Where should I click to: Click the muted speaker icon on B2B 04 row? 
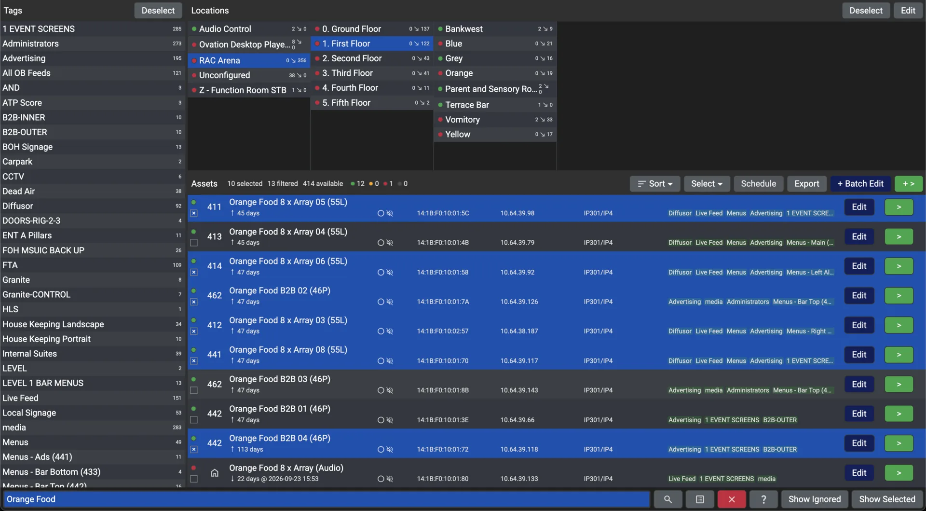point(390,450)
